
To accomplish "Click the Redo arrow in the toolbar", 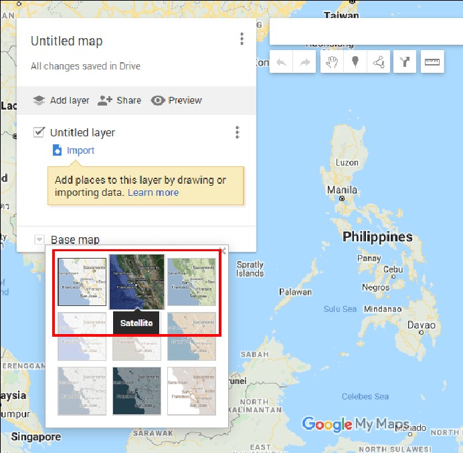I will 304,63.
